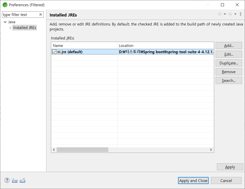
Task: Go forward using the right arrow icon
Action: pyautogui.click(x=230, y=14)
